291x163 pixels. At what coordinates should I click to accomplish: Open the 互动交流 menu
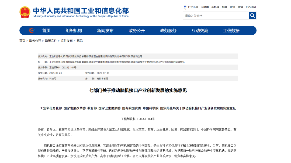200,31
